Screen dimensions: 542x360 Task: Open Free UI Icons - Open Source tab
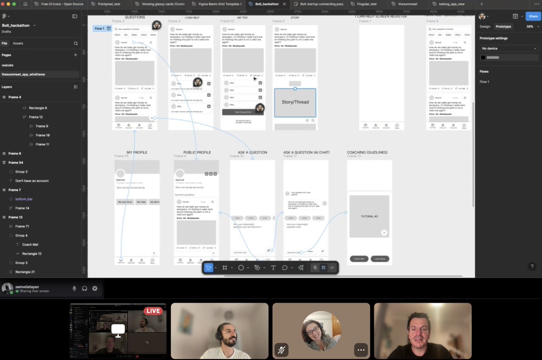pyautogui.click(x=59, y=4)
